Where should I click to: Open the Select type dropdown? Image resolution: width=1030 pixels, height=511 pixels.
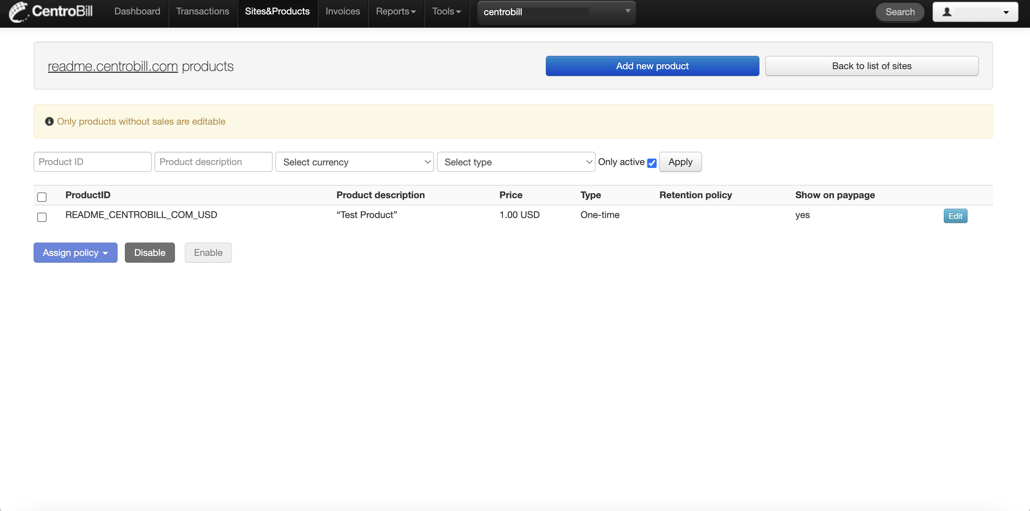click(x=516, y=162)
